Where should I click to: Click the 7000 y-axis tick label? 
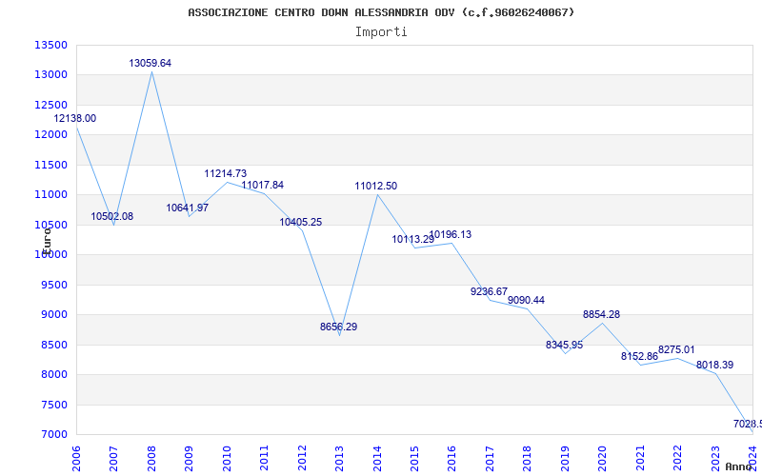53,434
